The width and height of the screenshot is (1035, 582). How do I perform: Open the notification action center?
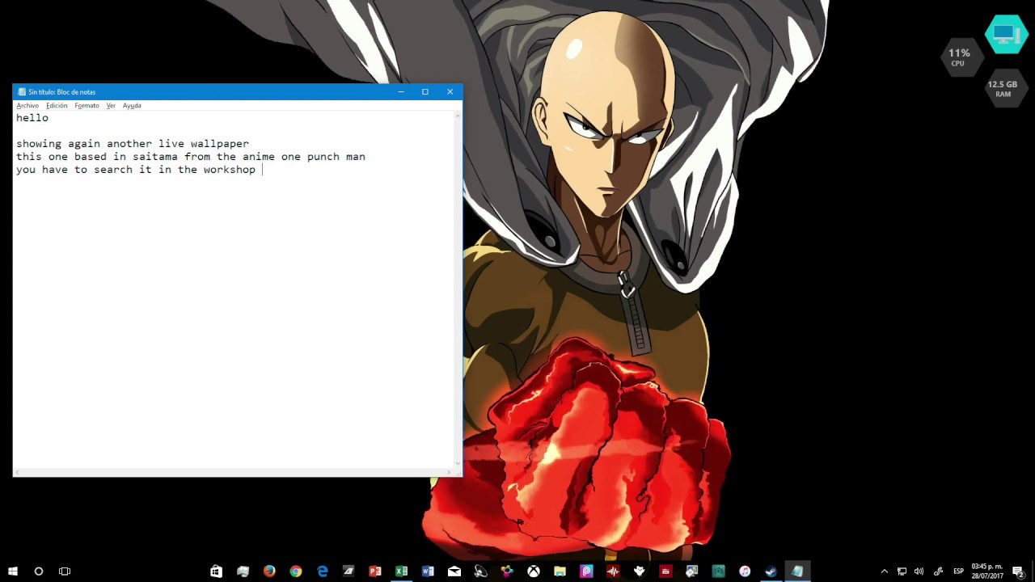1019,571
